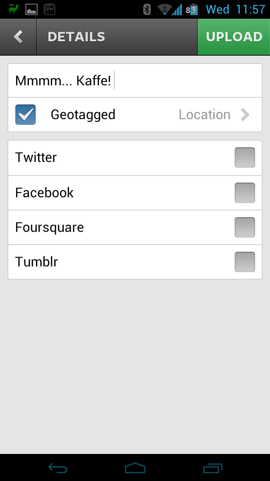Open recent apps navigation icon
This screenshot has height=481, width=270.
[x=213, y=468]
